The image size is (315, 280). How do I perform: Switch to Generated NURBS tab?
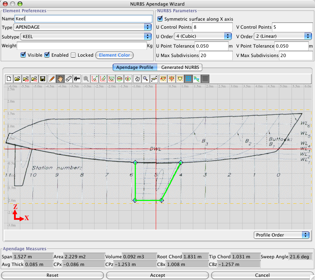point(180,67)
